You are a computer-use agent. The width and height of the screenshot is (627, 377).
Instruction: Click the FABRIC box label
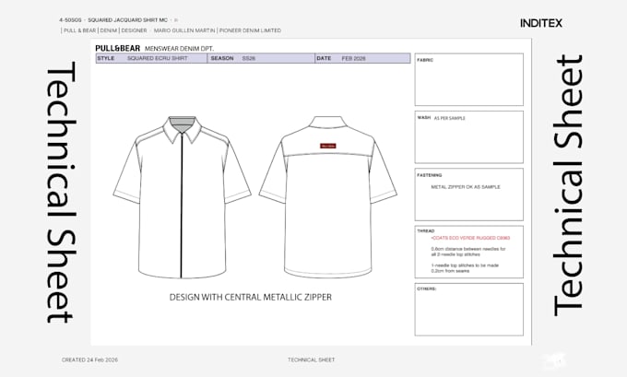coord(425,60)
